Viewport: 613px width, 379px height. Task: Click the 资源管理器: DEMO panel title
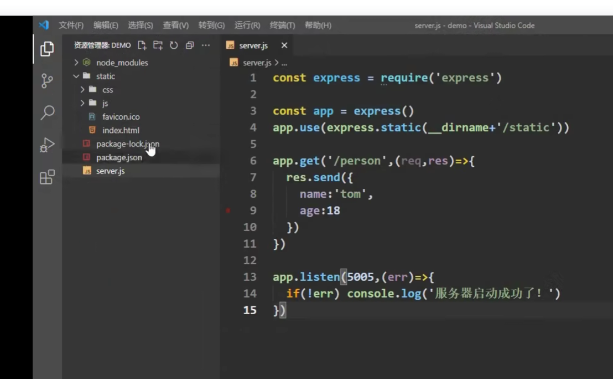pos(102,45)
